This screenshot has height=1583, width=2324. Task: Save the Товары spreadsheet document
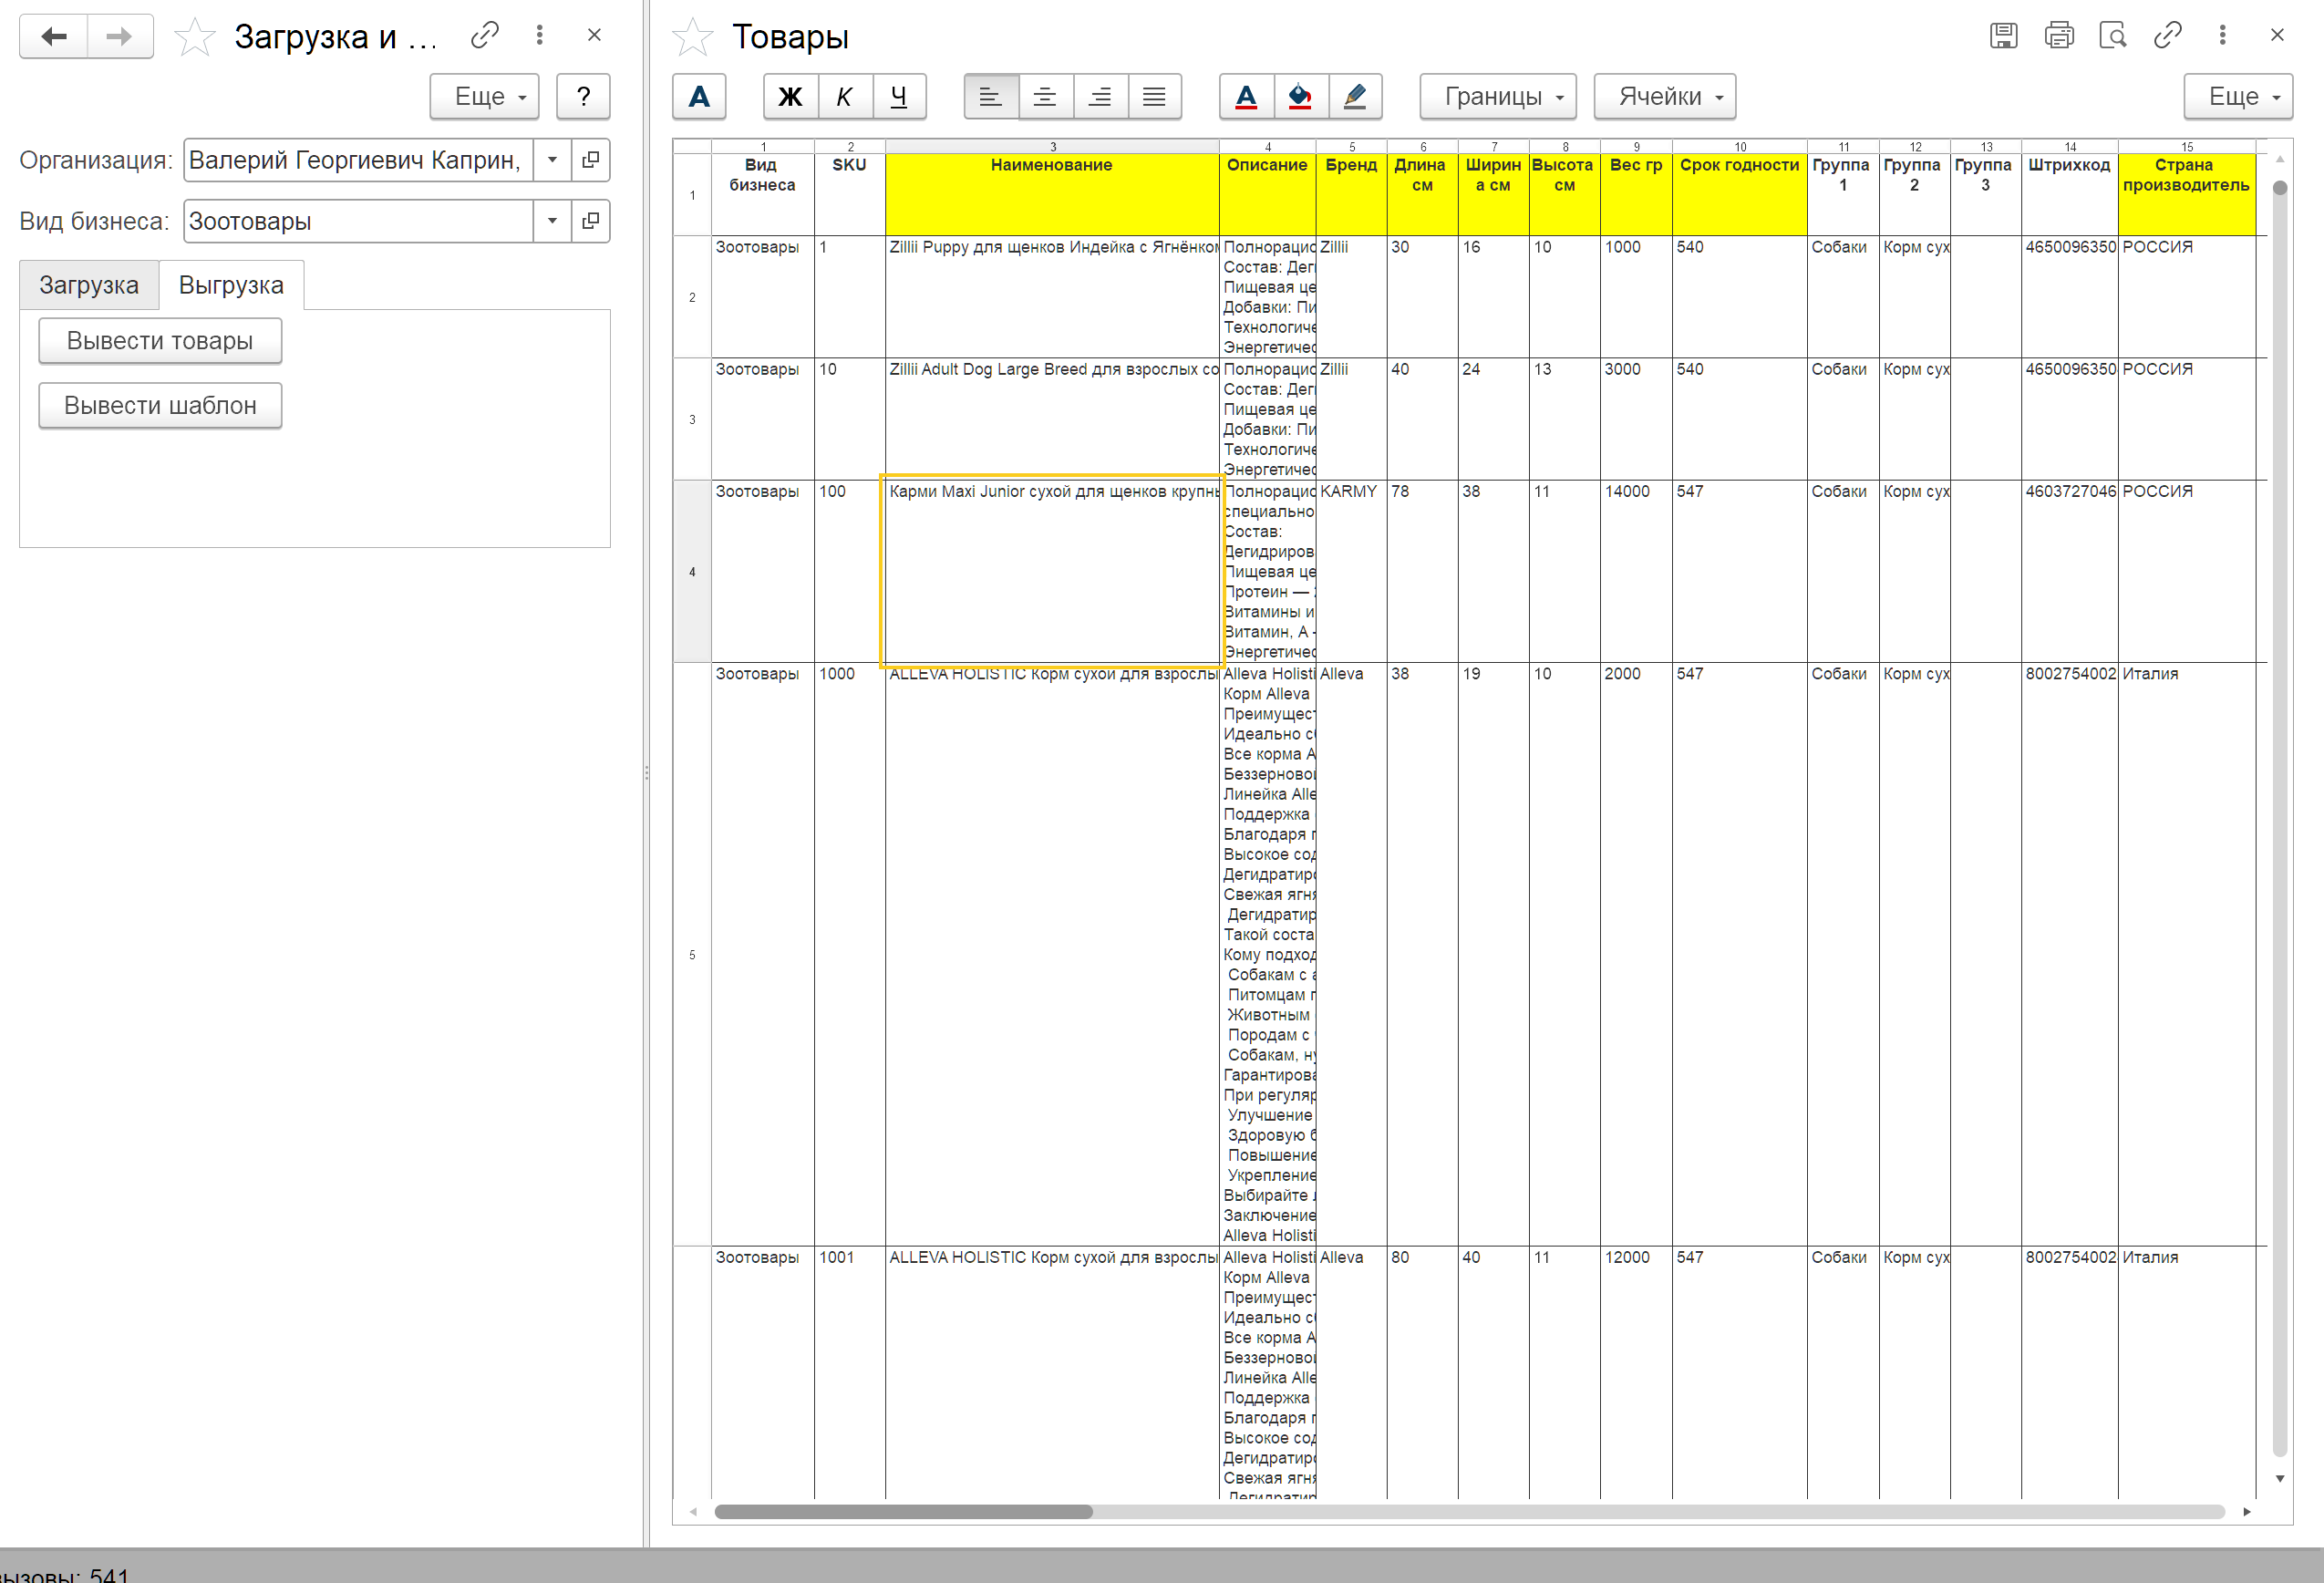click(2003, 36)
